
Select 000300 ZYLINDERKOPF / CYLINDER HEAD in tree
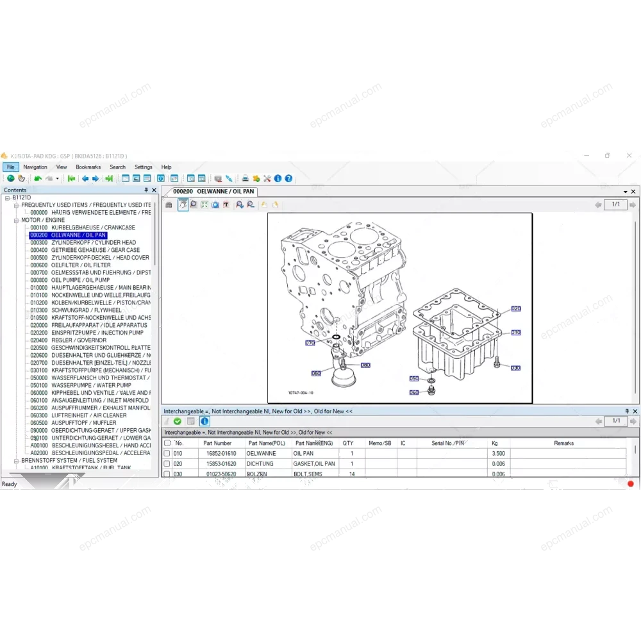pos(83,243)
